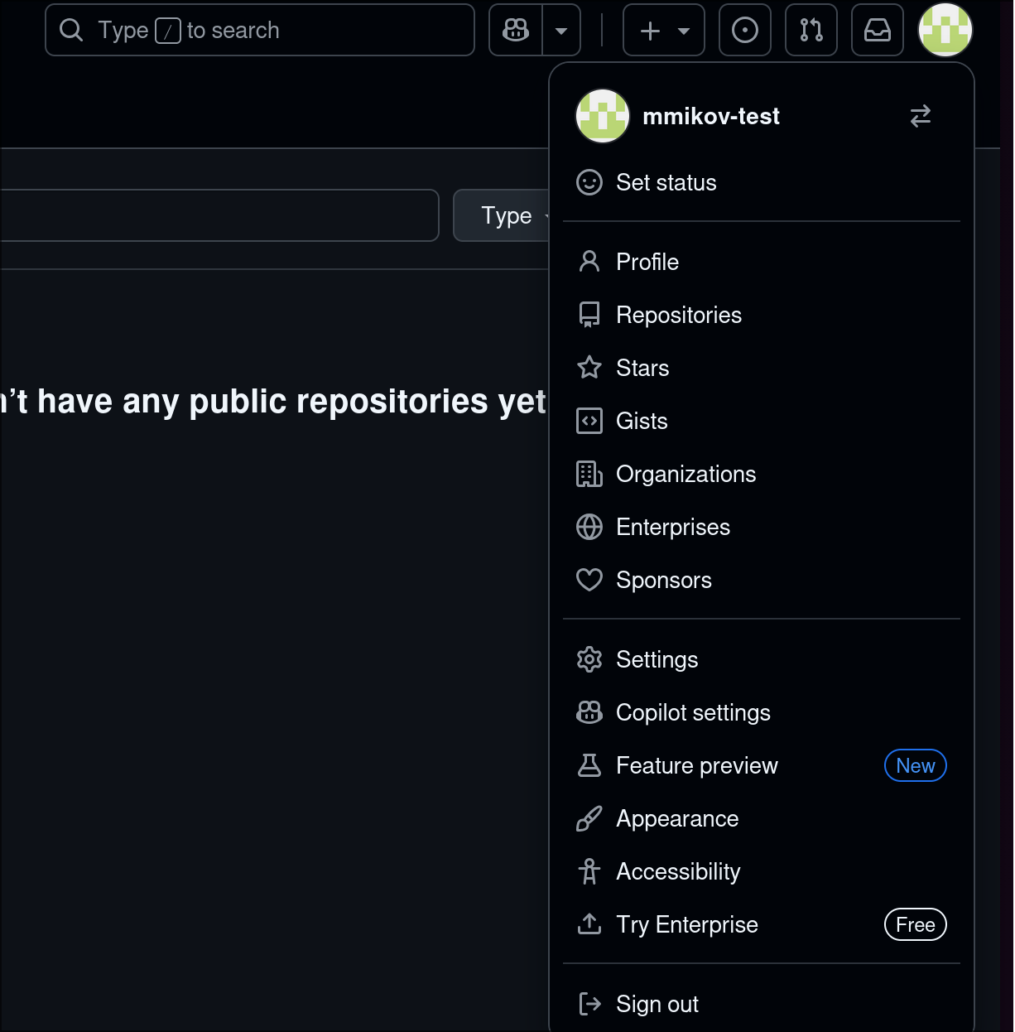The height and width of the screenshot is (1032, 1015).
Task: Click the Sponsors heart icon
Action: 589,580
